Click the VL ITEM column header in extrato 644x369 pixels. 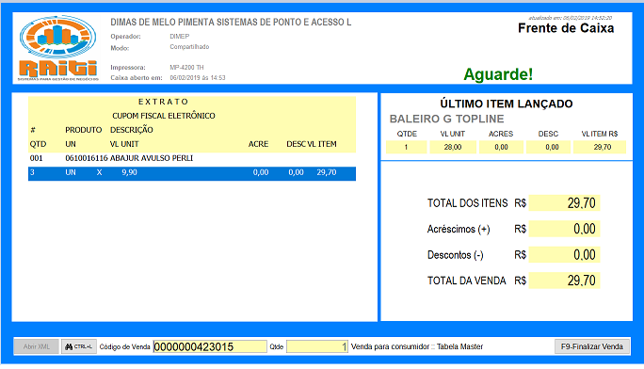[x=322, y=144]
